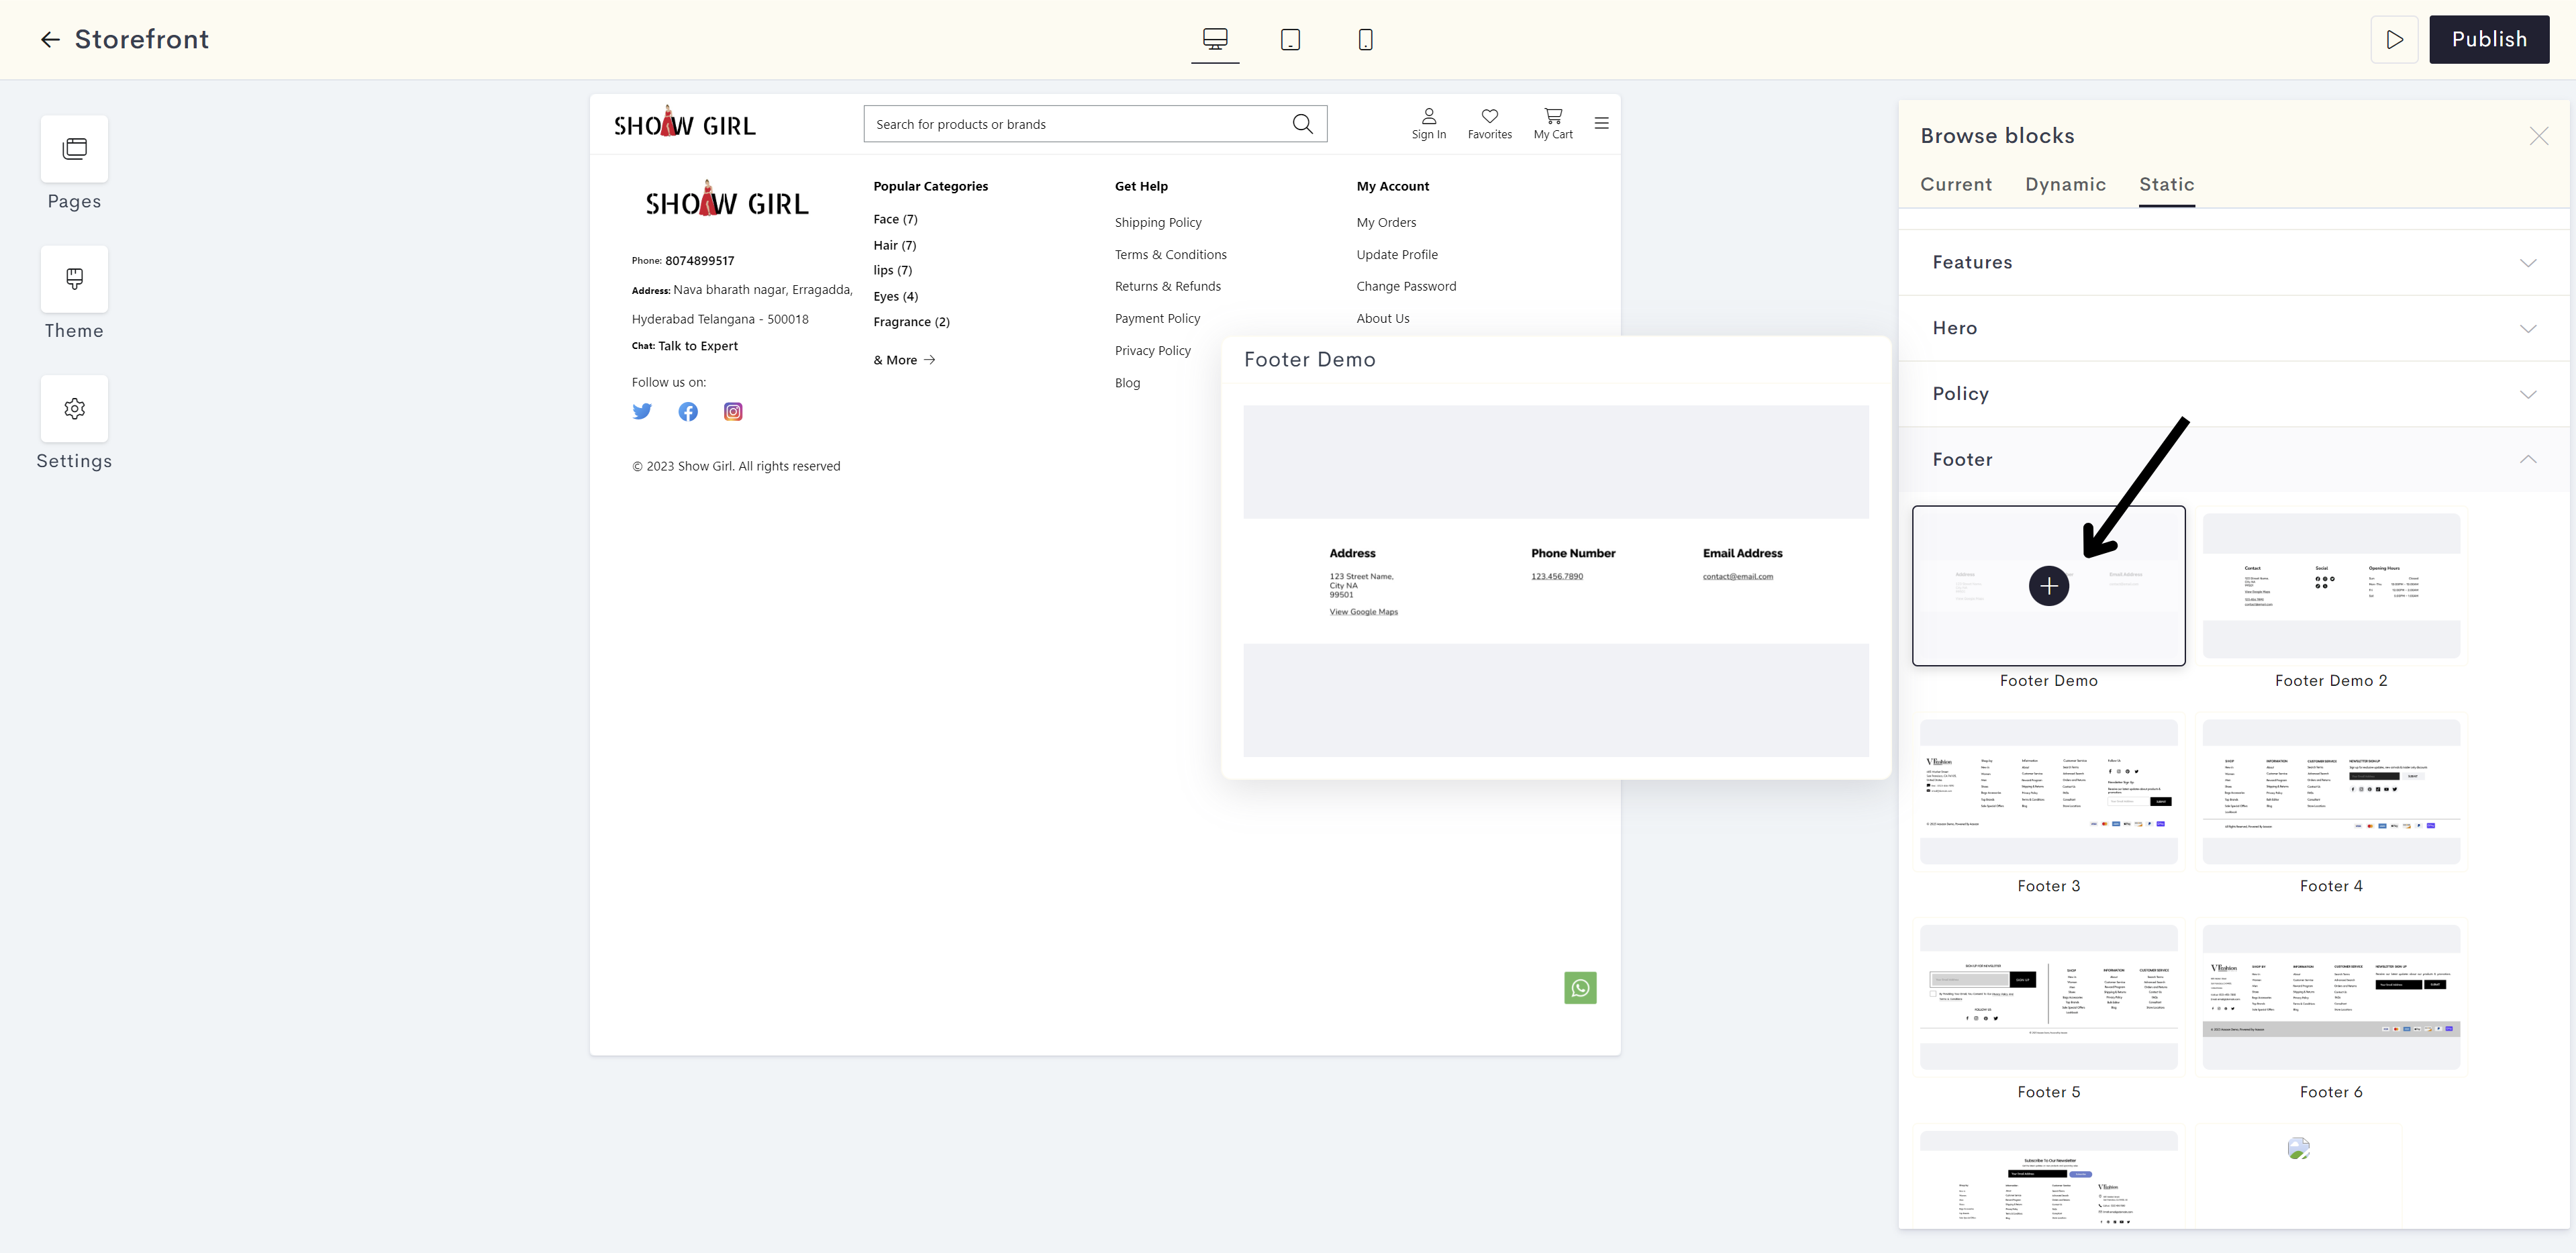Viewport: 2576px width, 1253px height.
Task: Switch to mobile preview mode
Action: 1365,39
